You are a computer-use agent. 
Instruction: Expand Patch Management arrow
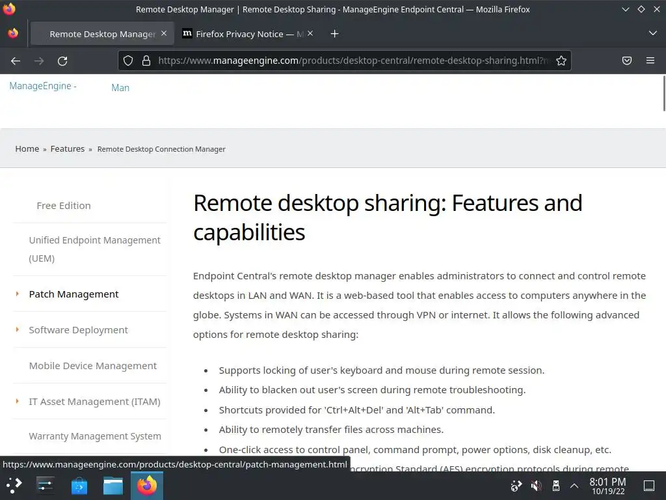click(18, 294)
